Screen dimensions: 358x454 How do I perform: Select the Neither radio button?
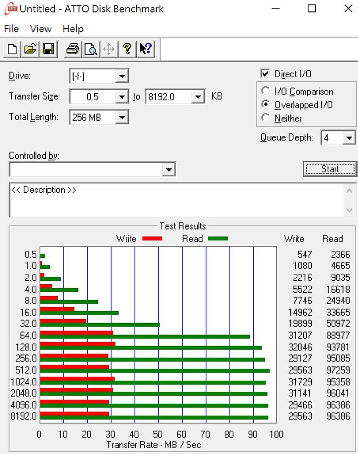(x=265, y=118)
